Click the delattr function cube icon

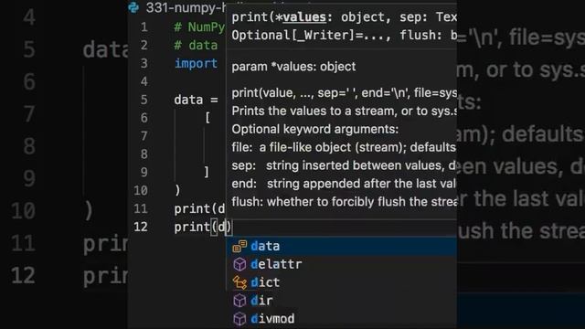pos(239,264)
